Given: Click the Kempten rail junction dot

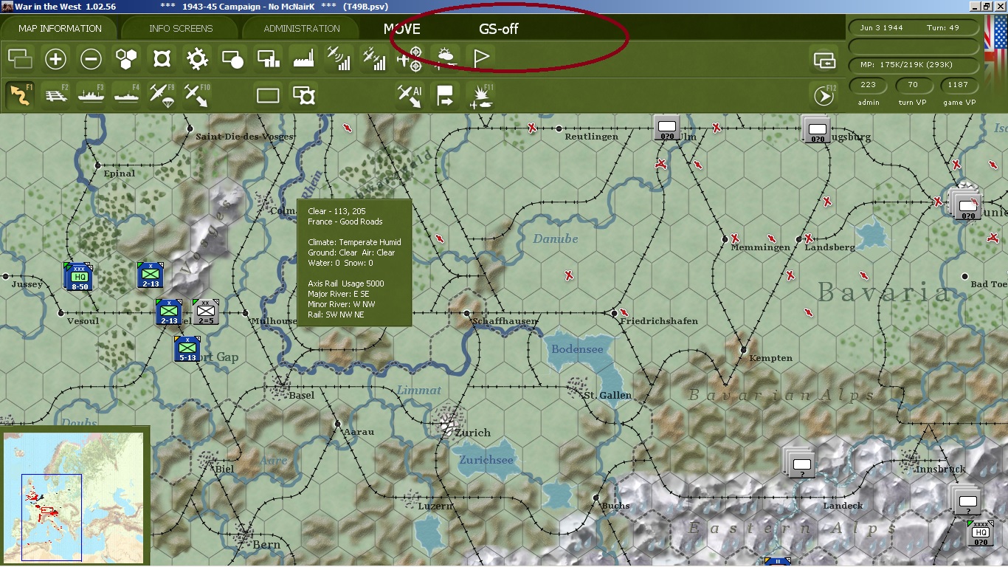Looking at the screenshot, I should click(744, 350).
